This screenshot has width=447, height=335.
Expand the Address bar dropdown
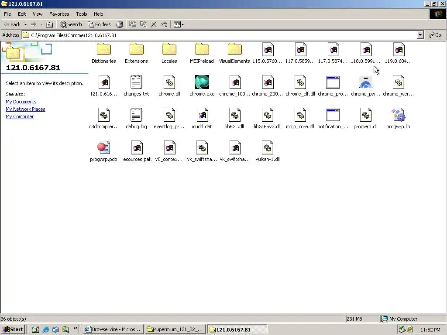[x=420, y=35]
